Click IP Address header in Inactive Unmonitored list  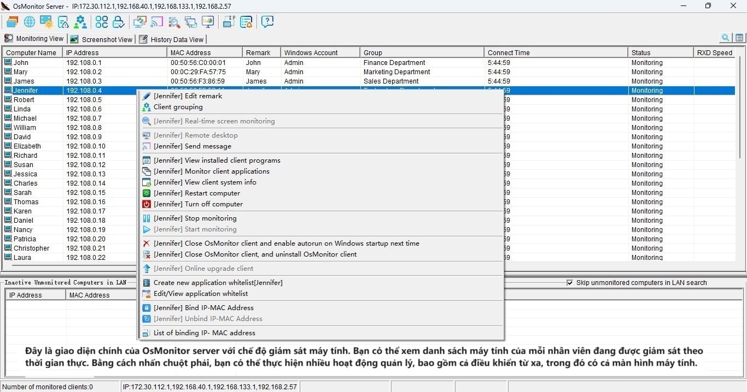click(x=36, y=295)
